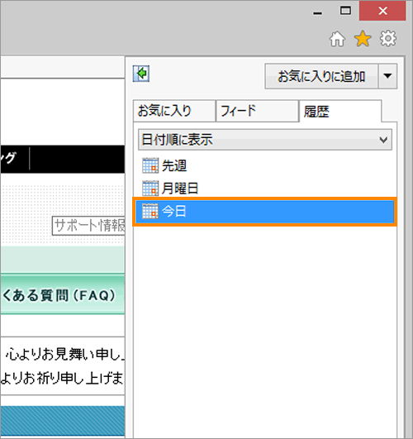This screenshot has height=439, width=413.
Task: Click the サポート情報 search input field
Action: [x=88, y=226]
